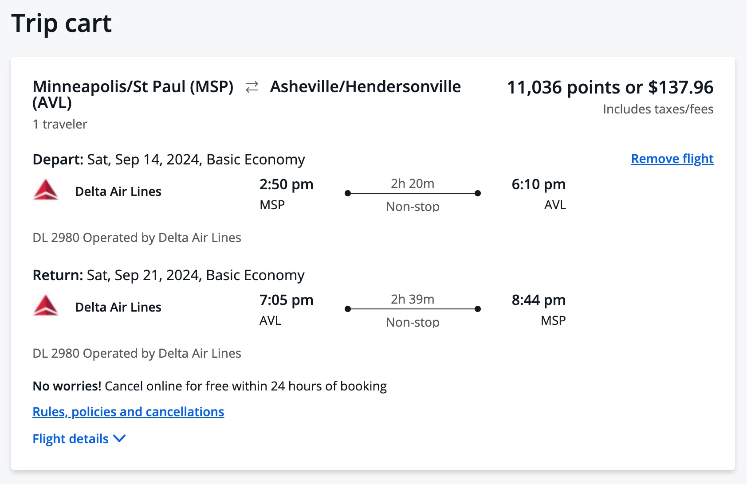Click the departure endpoint dot near 2:50 pm
The image size is (747, 484).
(348, 193)
